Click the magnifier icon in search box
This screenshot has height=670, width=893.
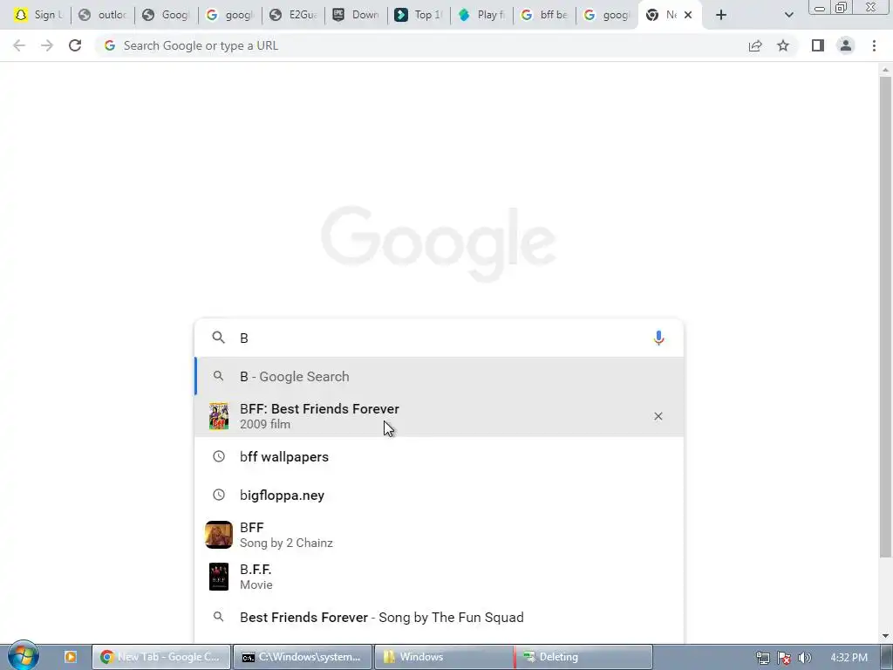click(218, 338)
